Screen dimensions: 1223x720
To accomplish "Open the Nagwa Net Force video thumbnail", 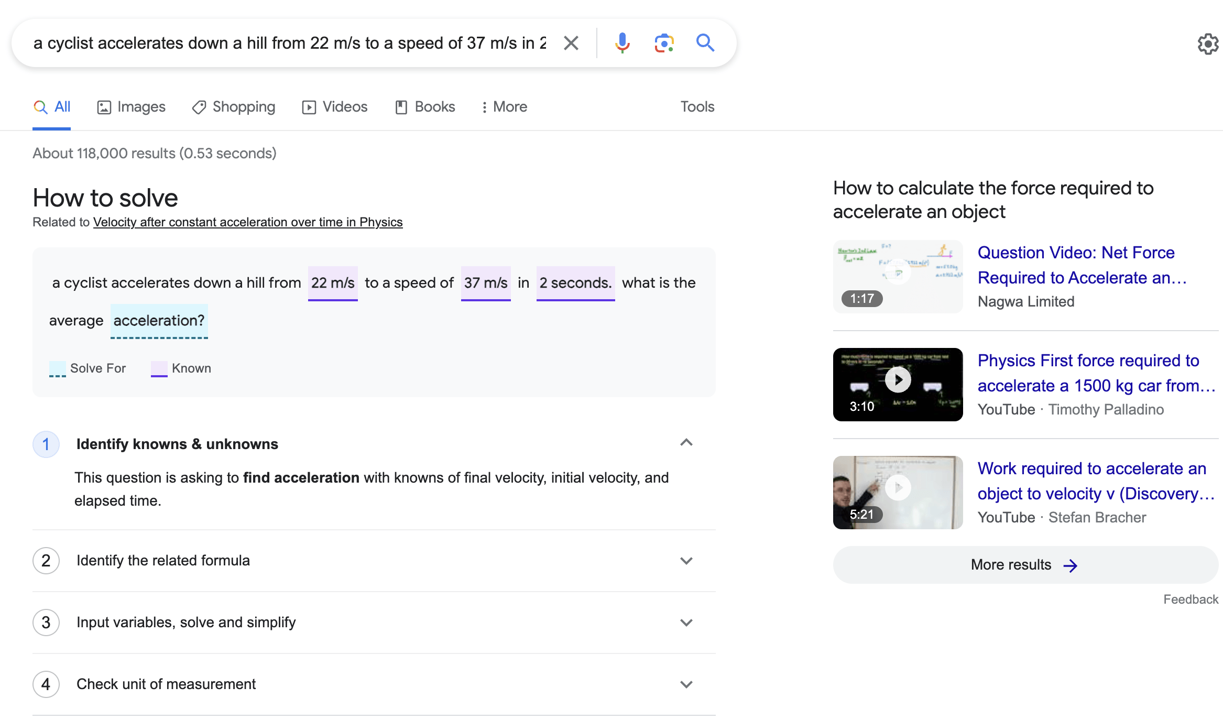I will click(898, 276).
